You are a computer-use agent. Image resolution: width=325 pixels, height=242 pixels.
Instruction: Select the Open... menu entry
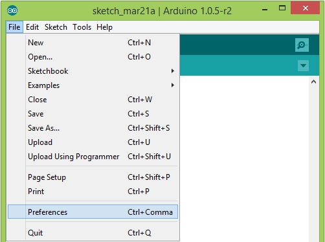click(93, 57)
